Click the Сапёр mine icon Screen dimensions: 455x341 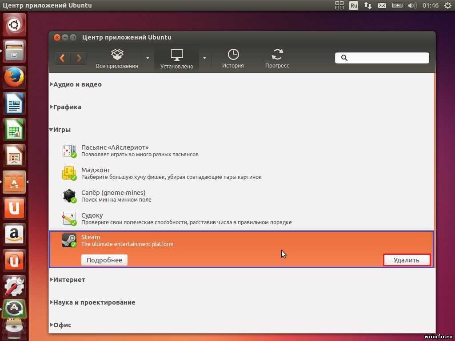pos(69,196)
